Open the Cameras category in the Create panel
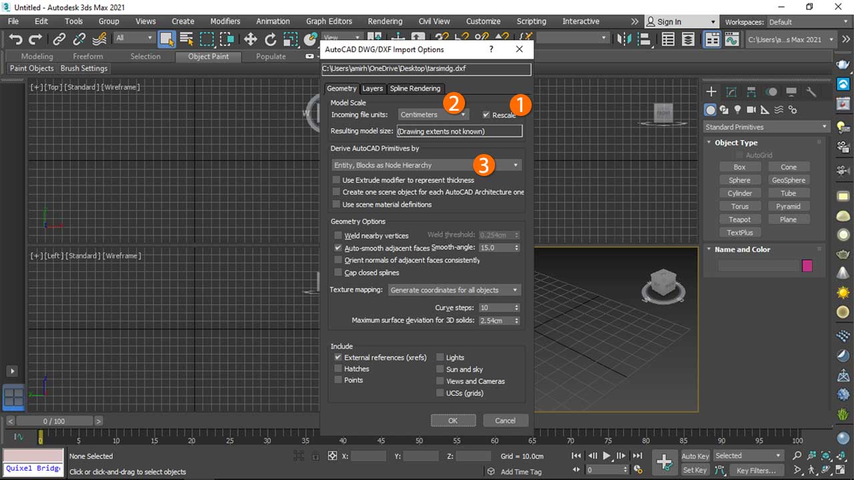The height and width of the screenshot is (480, 854). click(751, 110)
